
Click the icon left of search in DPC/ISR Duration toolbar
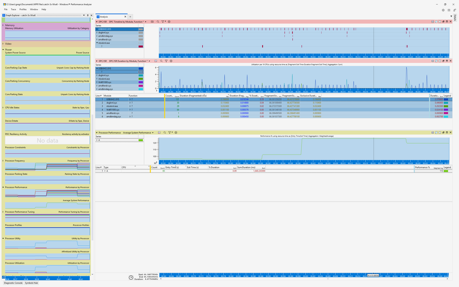coord(156,61)
